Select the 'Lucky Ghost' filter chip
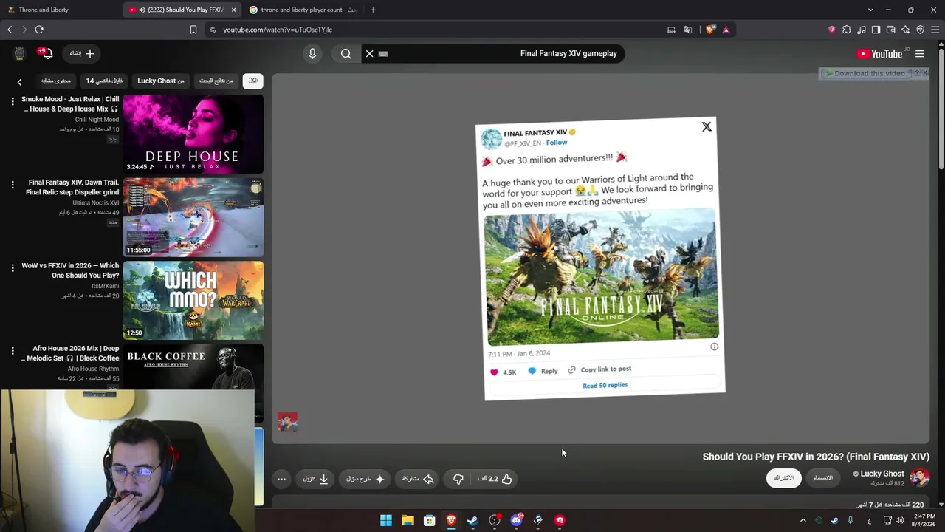The image size is (945, 532). (161, 81)
